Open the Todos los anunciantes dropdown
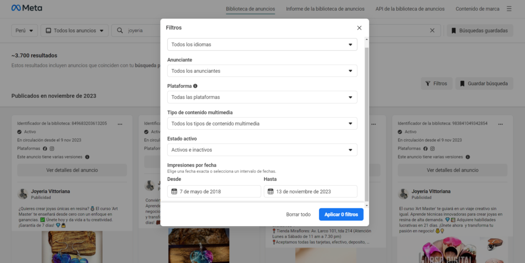 262,71
